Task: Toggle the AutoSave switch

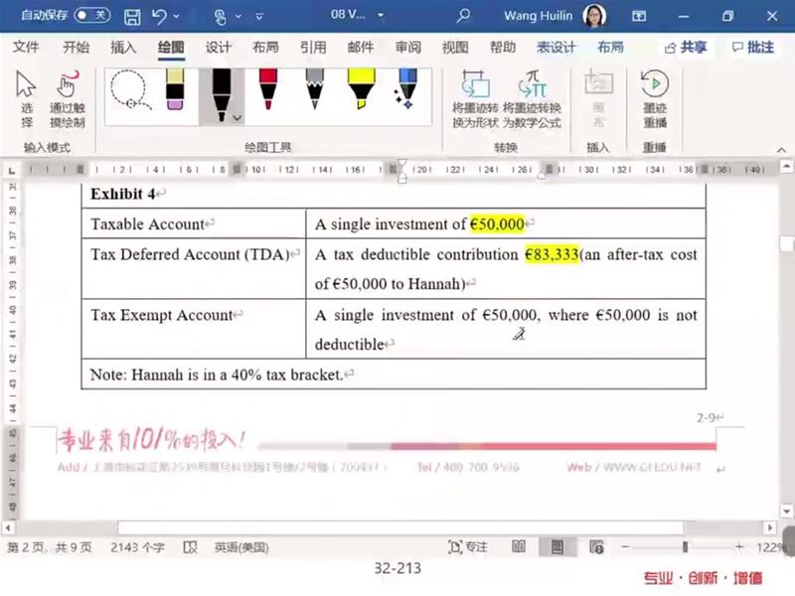Action: [92, 15]
